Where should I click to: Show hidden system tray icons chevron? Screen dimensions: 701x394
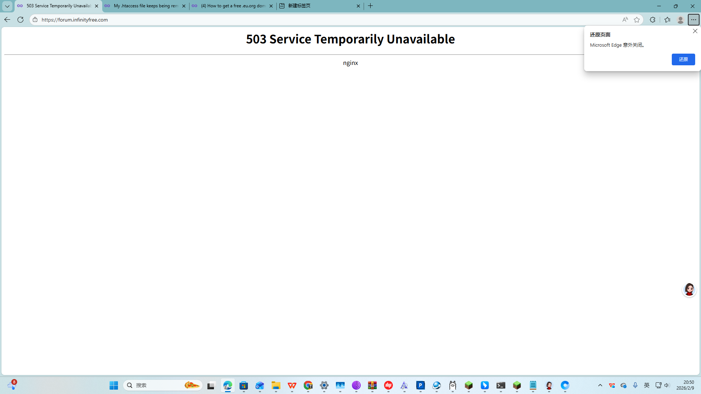tap(600, 385)
